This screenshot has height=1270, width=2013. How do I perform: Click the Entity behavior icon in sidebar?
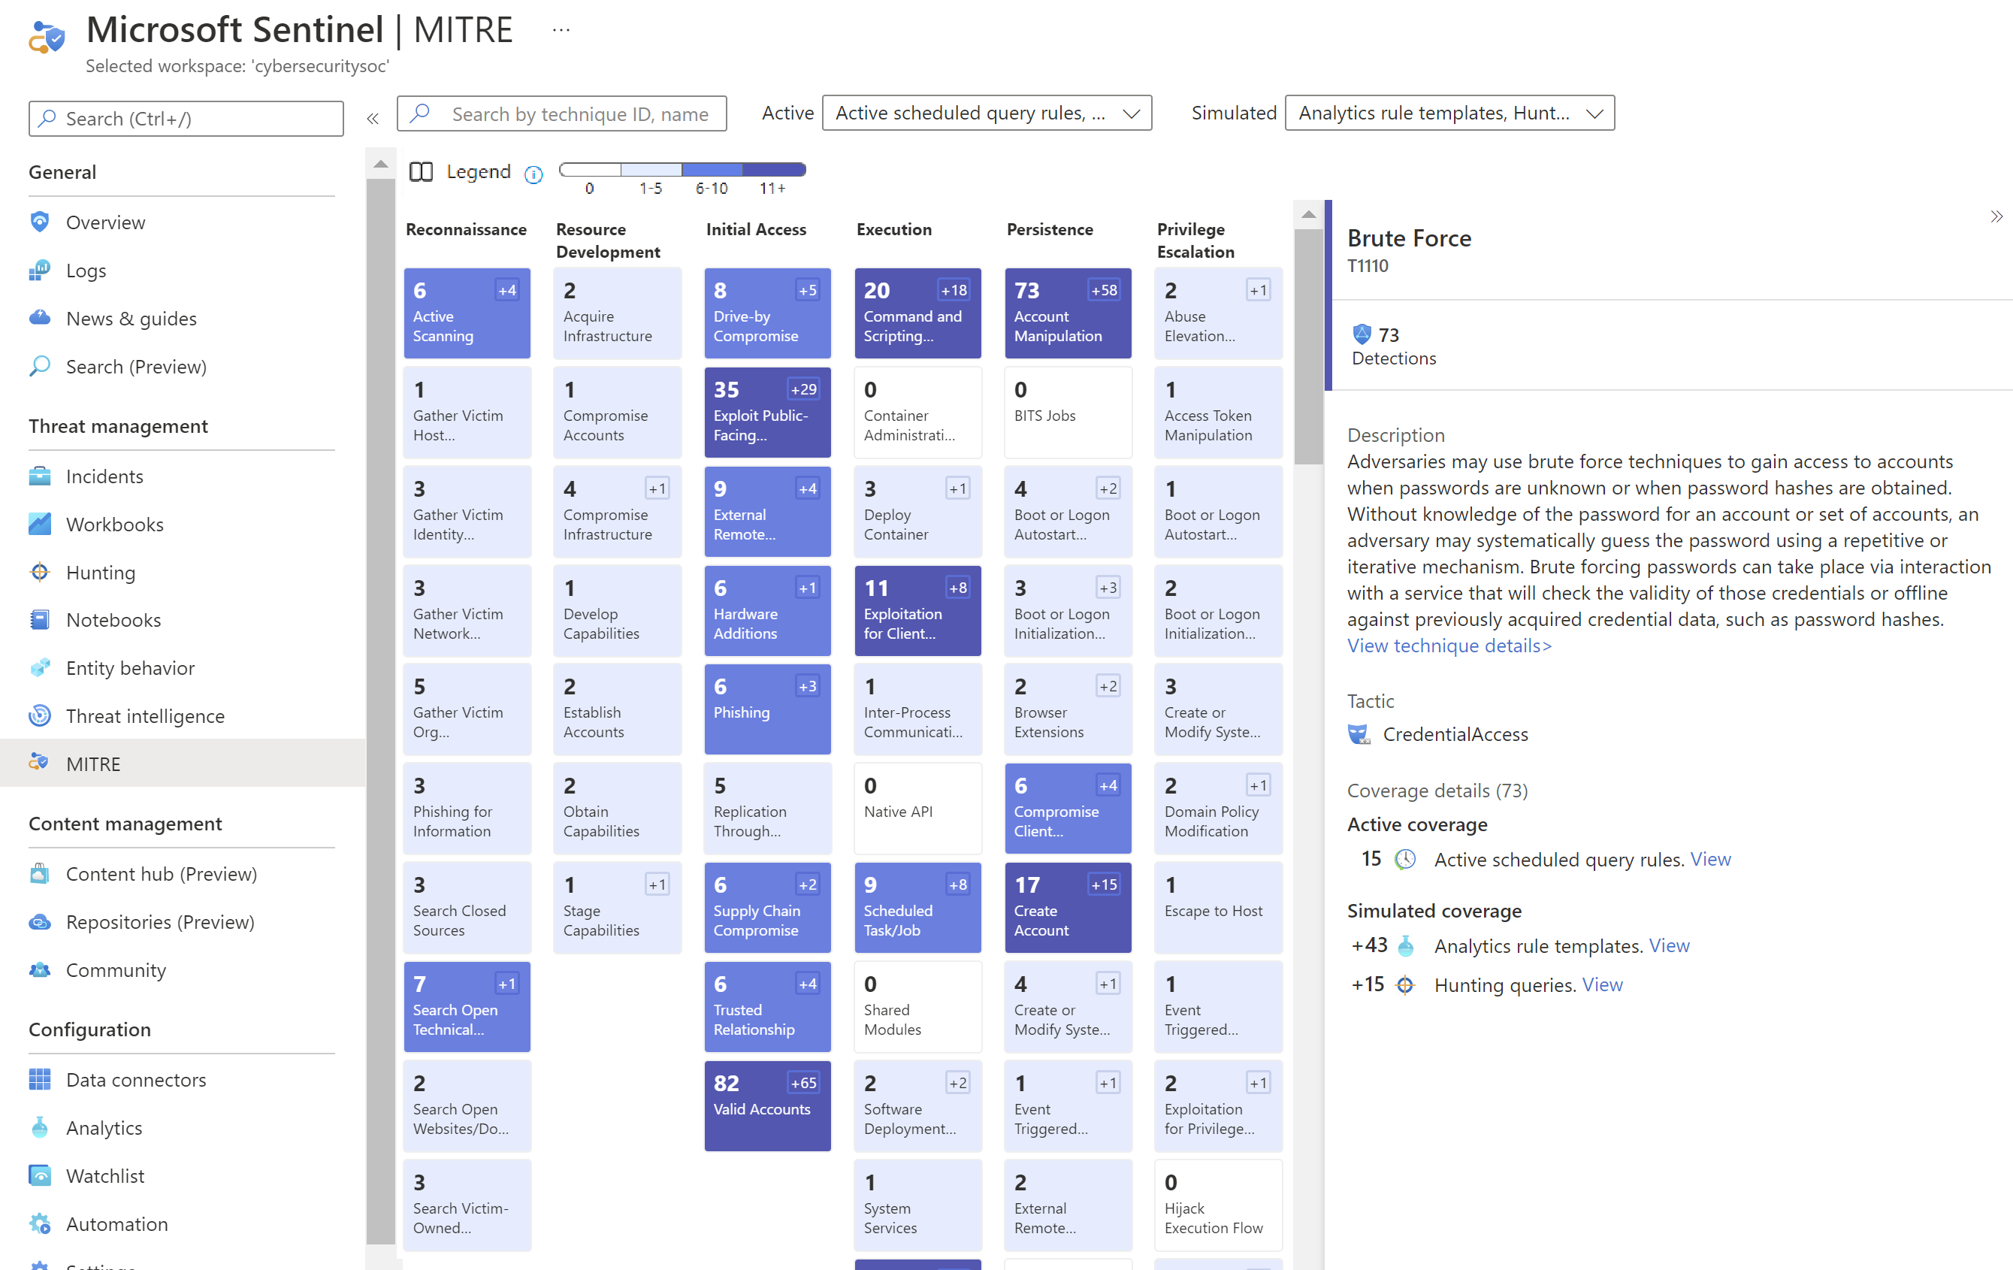(x=40, y=669)
